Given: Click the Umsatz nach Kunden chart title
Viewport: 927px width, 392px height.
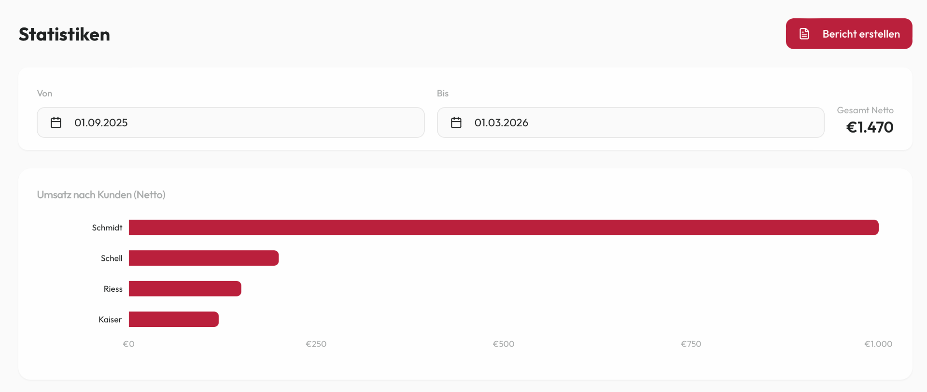Looking at the screenshot, I should pyautogui.click(x=101, y=195).
